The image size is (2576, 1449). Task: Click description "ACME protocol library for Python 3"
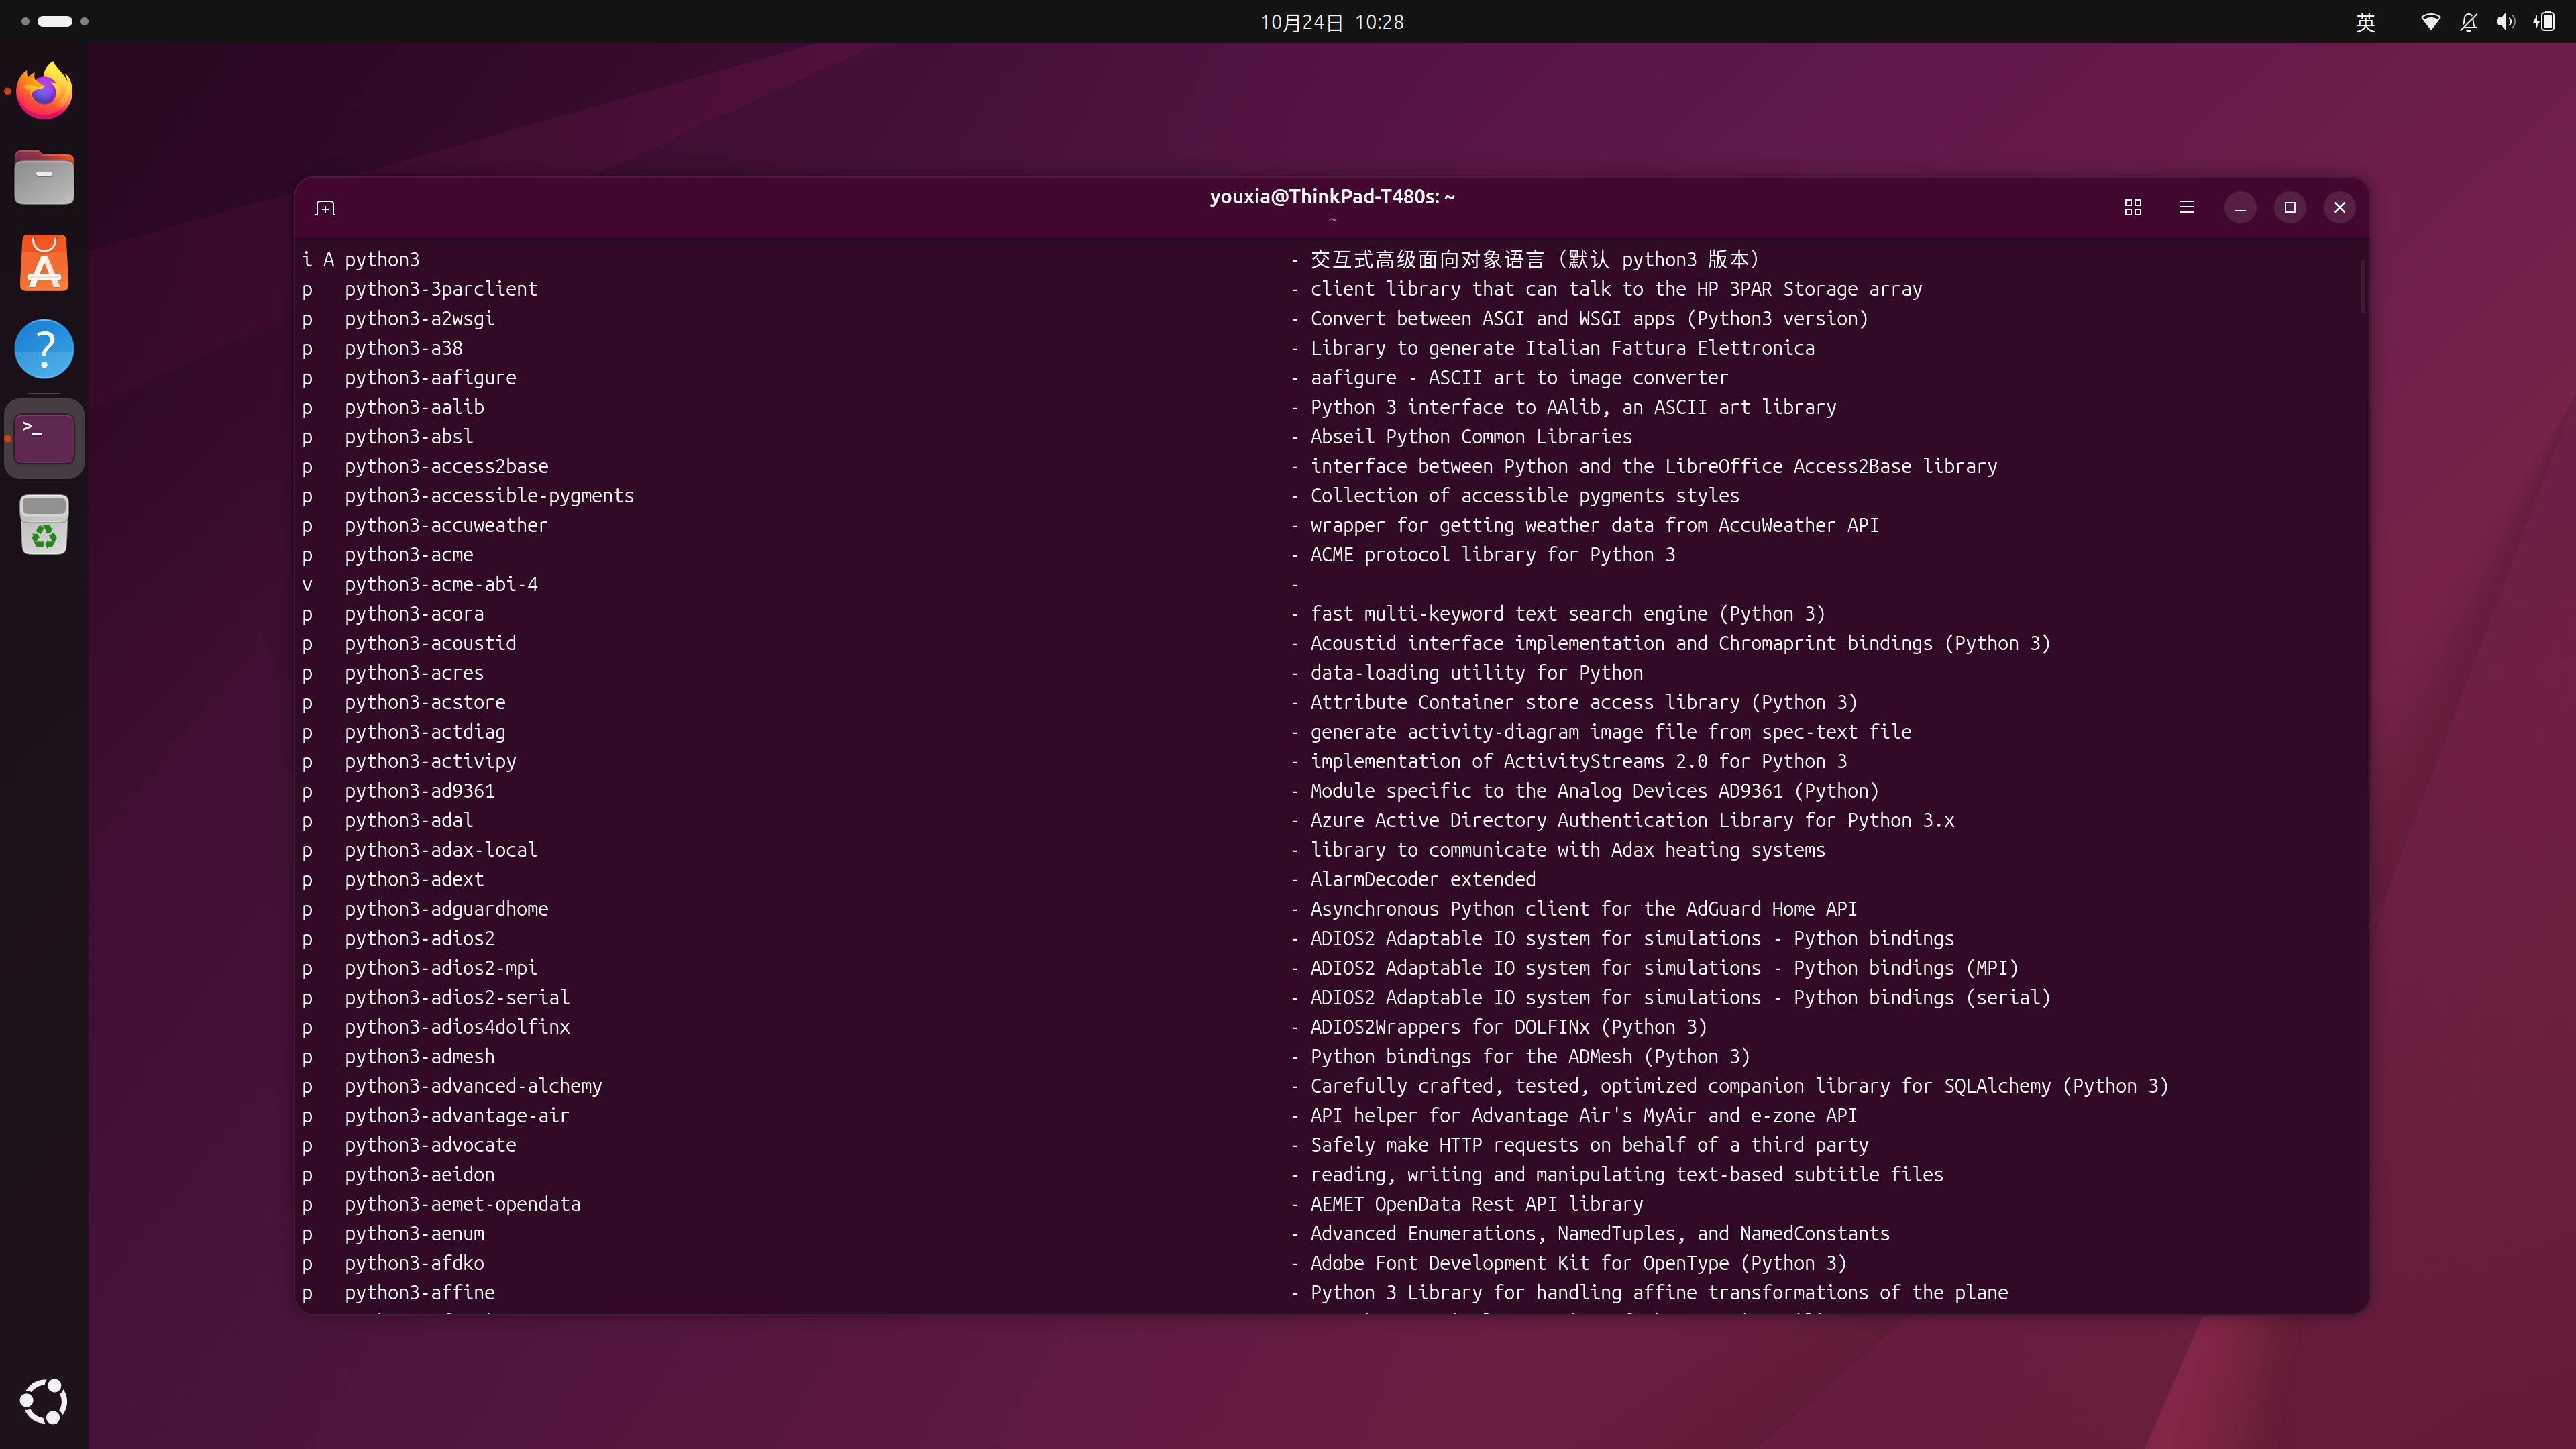1492,555
